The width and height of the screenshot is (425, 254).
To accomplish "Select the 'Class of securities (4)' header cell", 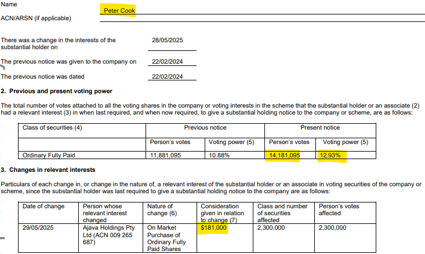I will pos(53,128).
